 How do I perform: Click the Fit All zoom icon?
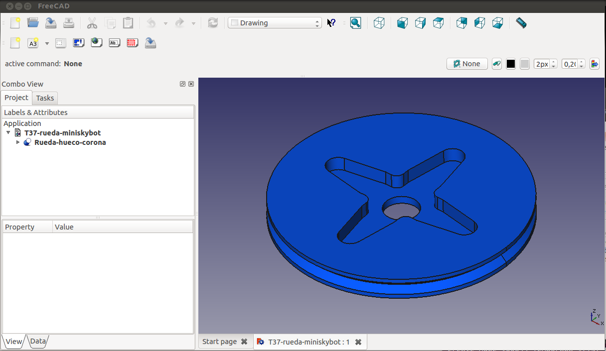coord(355,23)
